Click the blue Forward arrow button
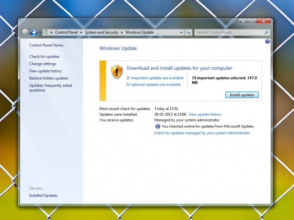This screenshot has height=220, width=294. pyautogui.click(x=34, y=33)
